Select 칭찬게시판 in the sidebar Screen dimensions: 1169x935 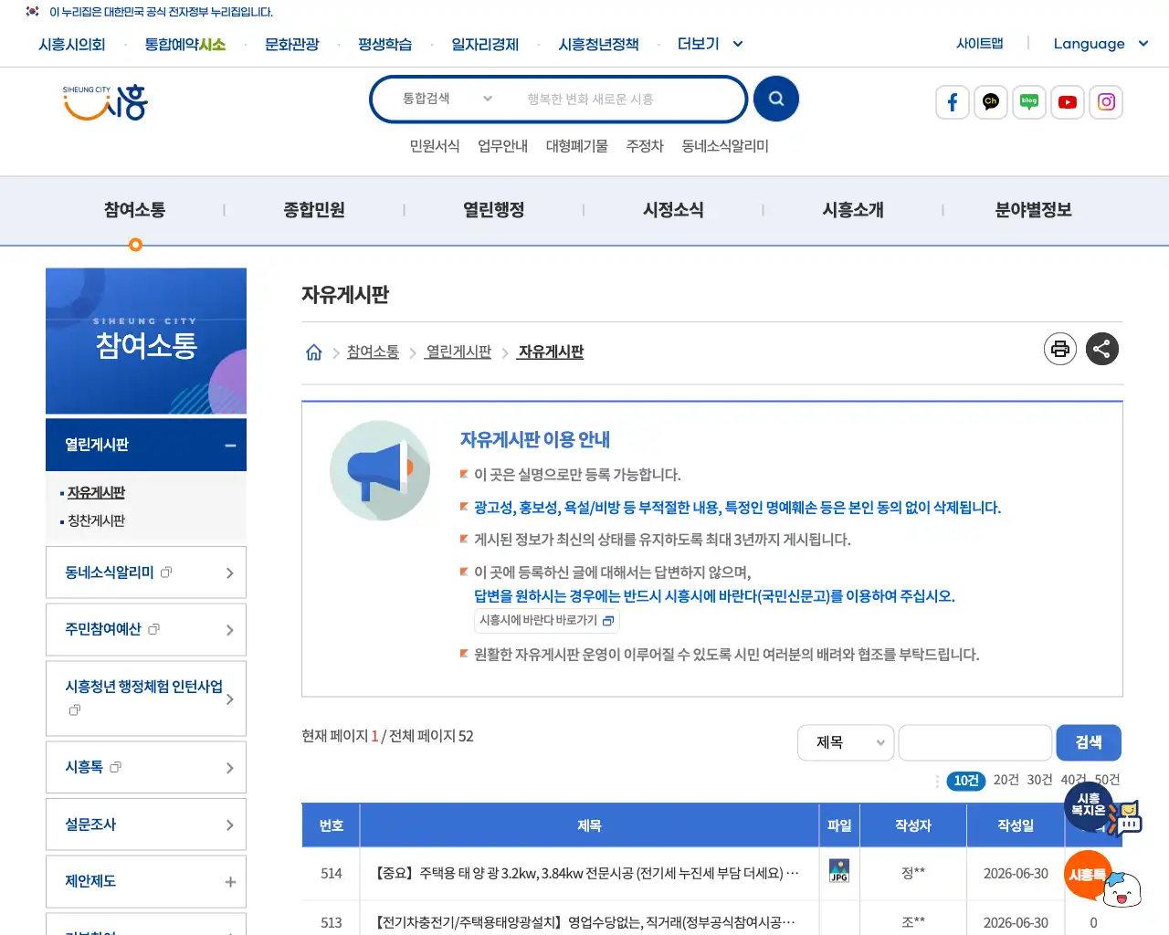(96, 521)
